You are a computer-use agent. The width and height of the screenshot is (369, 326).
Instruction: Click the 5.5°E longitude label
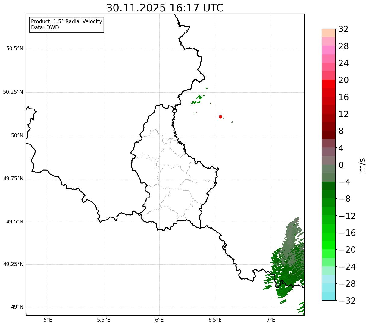click(104, 320)
